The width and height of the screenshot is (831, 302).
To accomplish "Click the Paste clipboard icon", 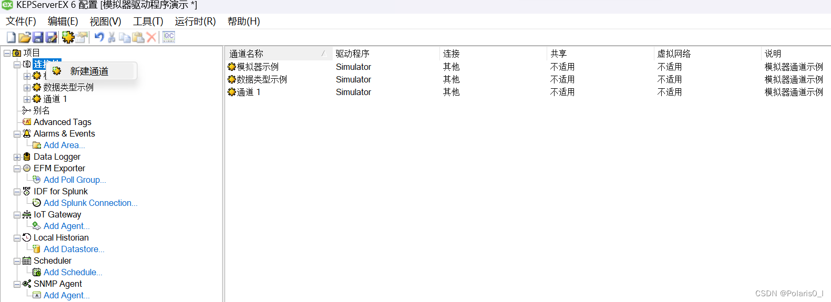I will [x=138, y=37].
